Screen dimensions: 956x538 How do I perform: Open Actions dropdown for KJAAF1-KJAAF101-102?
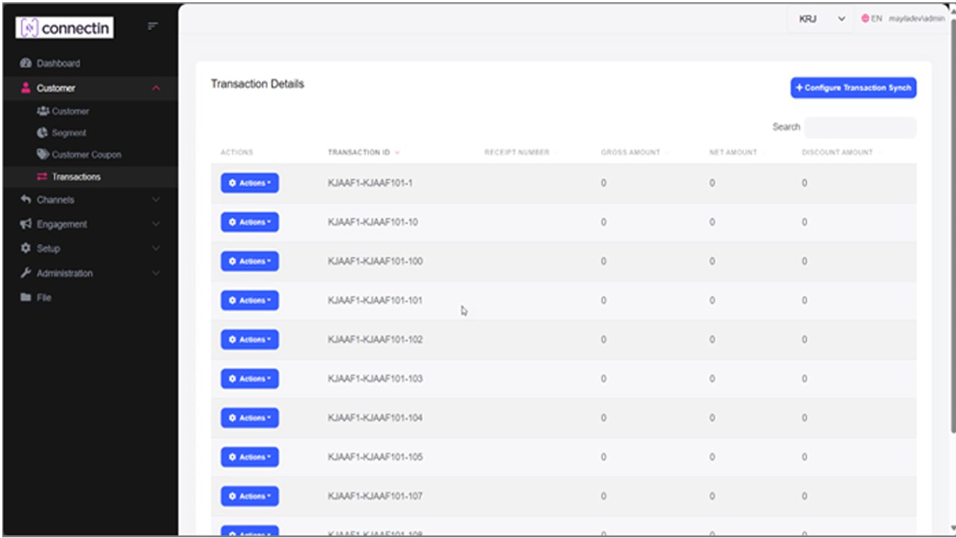coord(249,339)
